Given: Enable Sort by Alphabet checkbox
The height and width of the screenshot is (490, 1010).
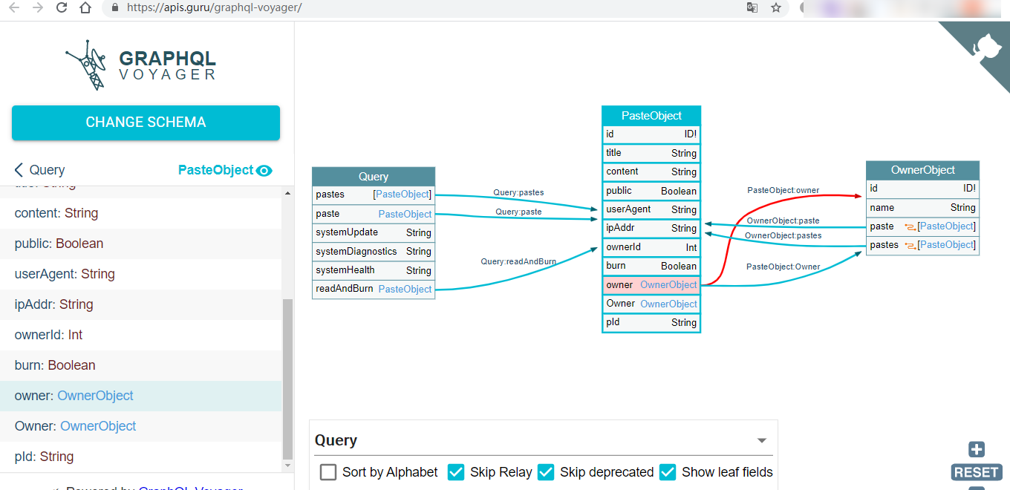Looking at the screenshot, I should coord(328,472).
